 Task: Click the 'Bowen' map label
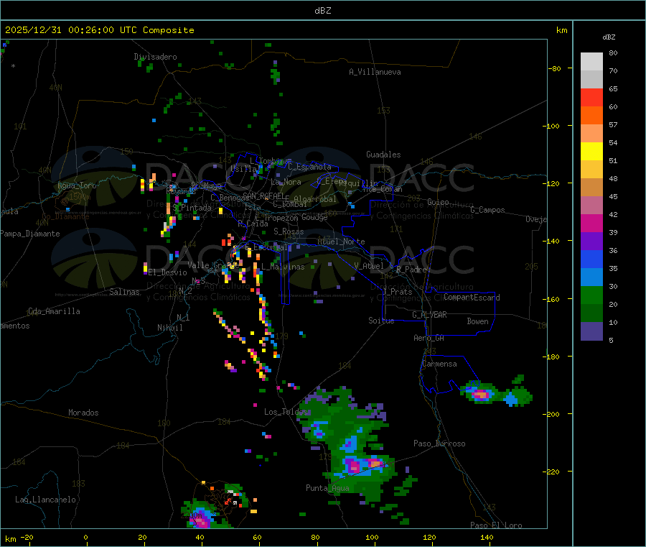tap(478, 321)
